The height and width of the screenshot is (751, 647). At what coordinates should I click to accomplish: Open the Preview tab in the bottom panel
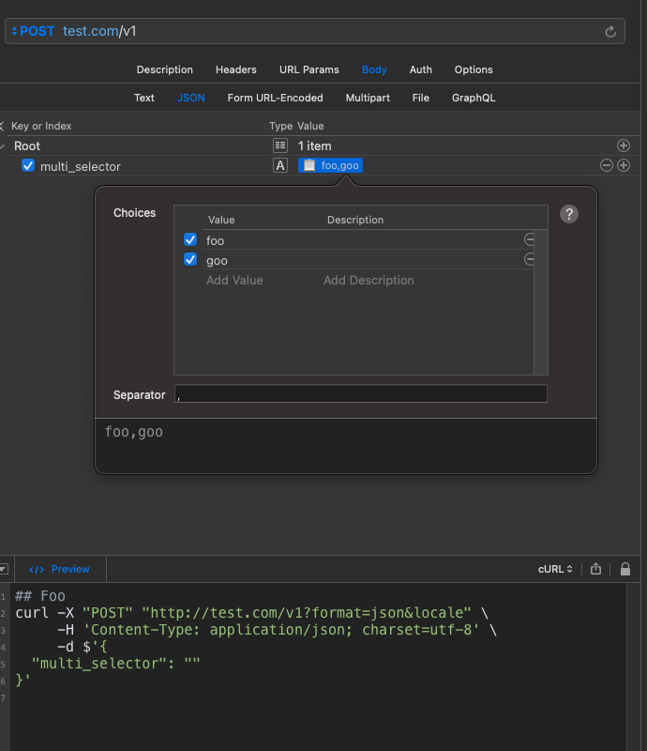(x=60, y=569)
